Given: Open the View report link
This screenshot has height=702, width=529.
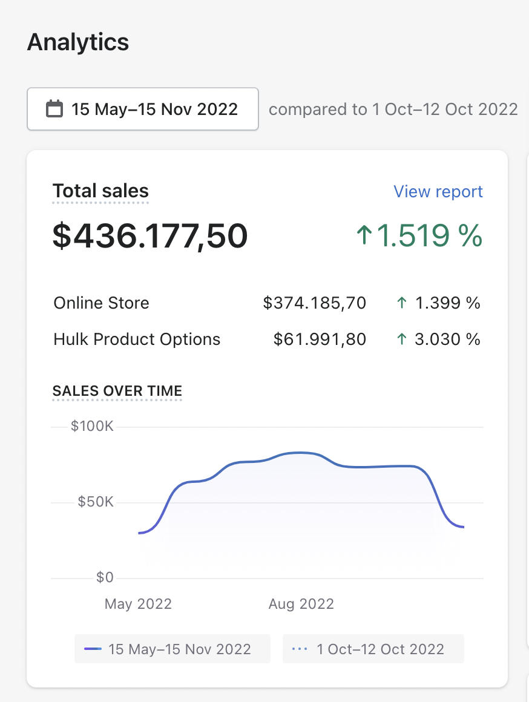Looking at the screenshot, I should 438,192.
